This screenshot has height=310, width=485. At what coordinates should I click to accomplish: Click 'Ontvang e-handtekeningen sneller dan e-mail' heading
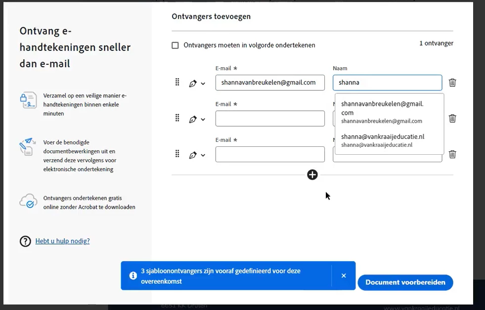click(x=75, y=47)
